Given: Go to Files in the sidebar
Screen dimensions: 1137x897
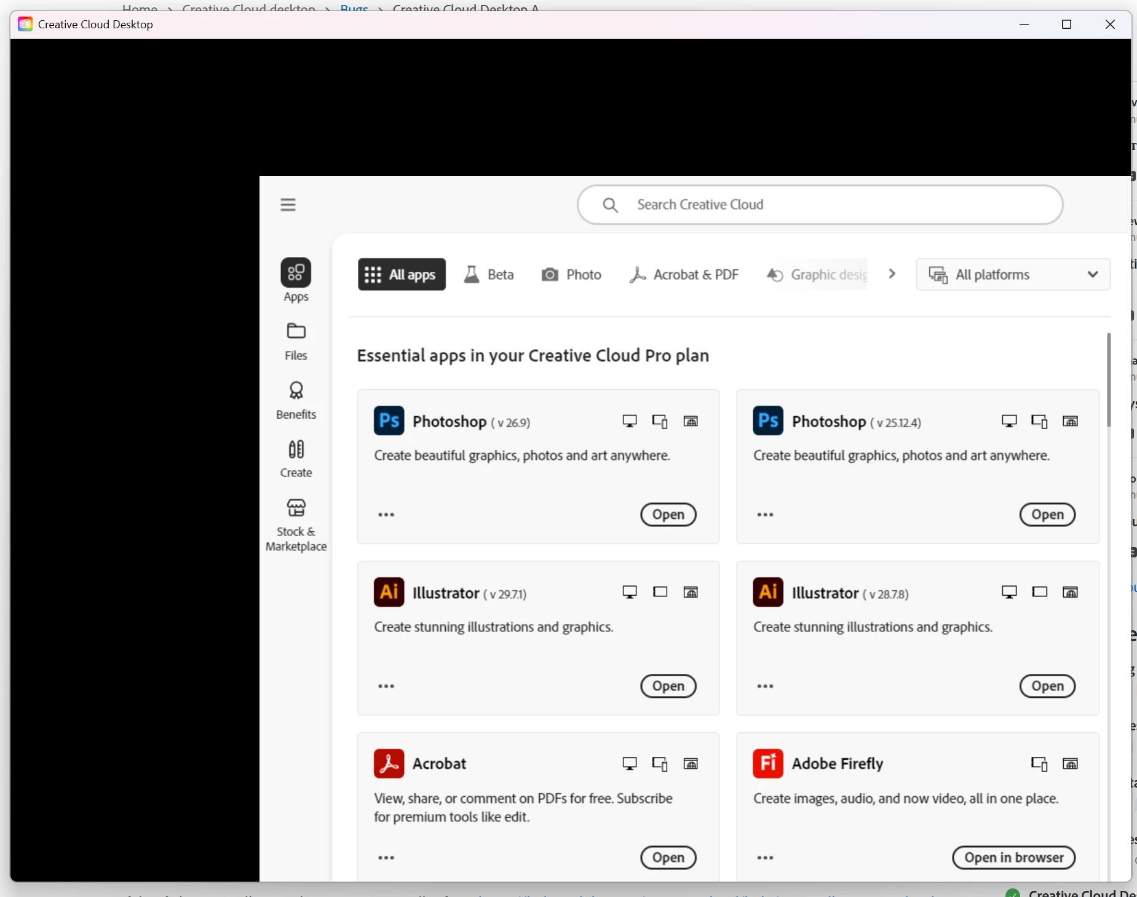Looking at the screenshot, I should 296,341.
